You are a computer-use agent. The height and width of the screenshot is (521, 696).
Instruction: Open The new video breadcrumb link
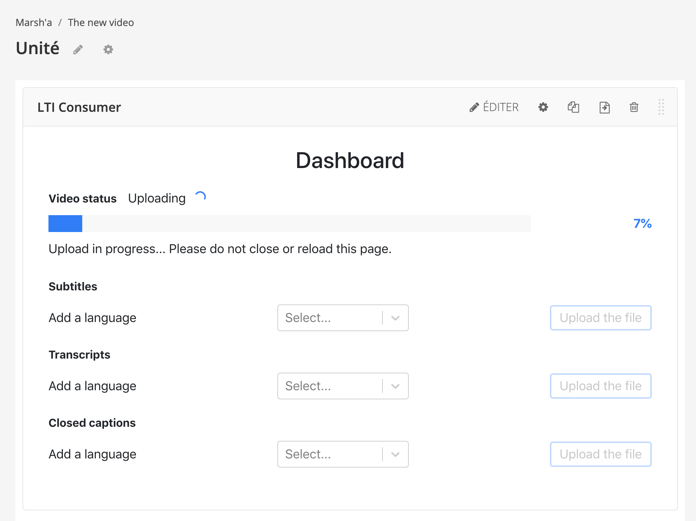coord(101,22)
